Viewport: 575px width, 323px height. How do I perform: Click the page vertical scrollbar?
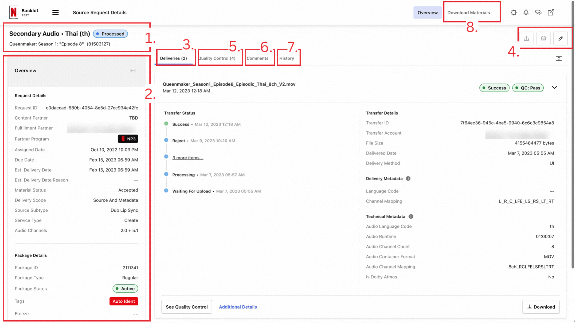pyautogui.click(x=573, y=135)
